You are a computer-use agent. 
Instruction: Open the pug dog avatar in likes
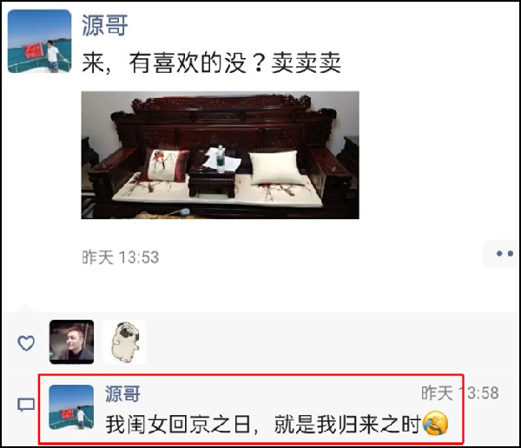[x=124, y=342]
